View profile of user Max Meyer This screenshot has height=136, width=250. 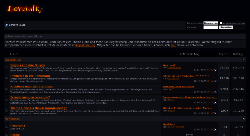[x=173, y=78]
